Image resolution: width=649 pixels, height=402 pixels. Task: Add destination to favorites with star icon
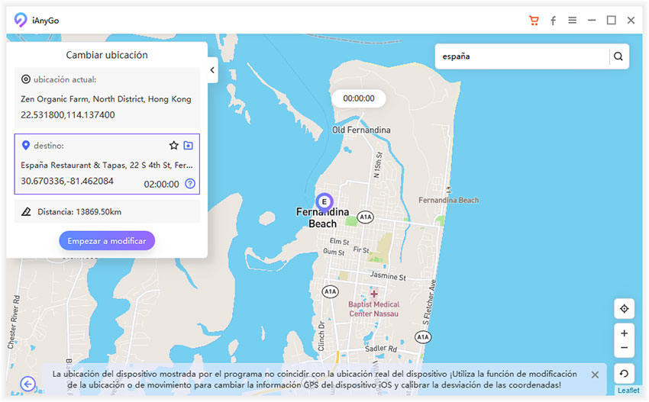(x=173, y=145)
